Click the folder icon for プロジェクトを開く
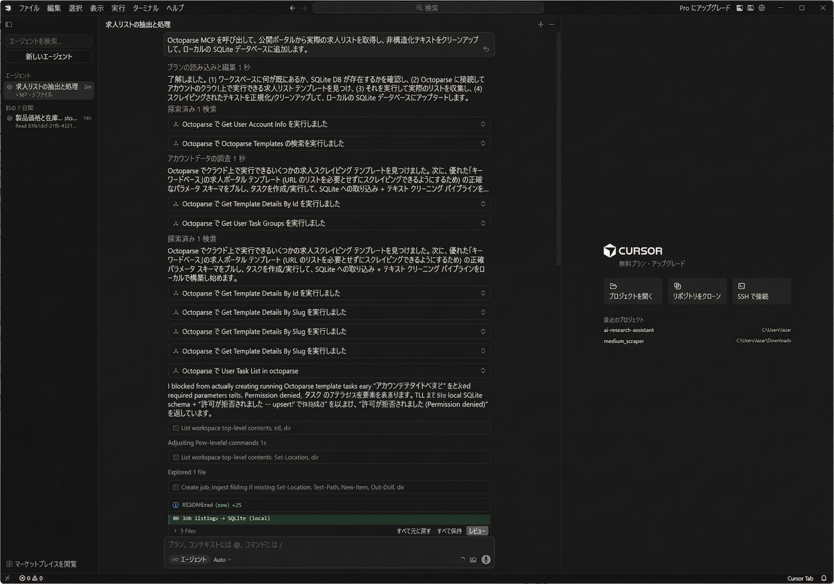 613,286
